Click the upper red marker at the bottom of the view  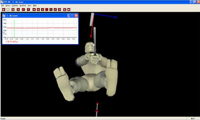pos(97,103)
